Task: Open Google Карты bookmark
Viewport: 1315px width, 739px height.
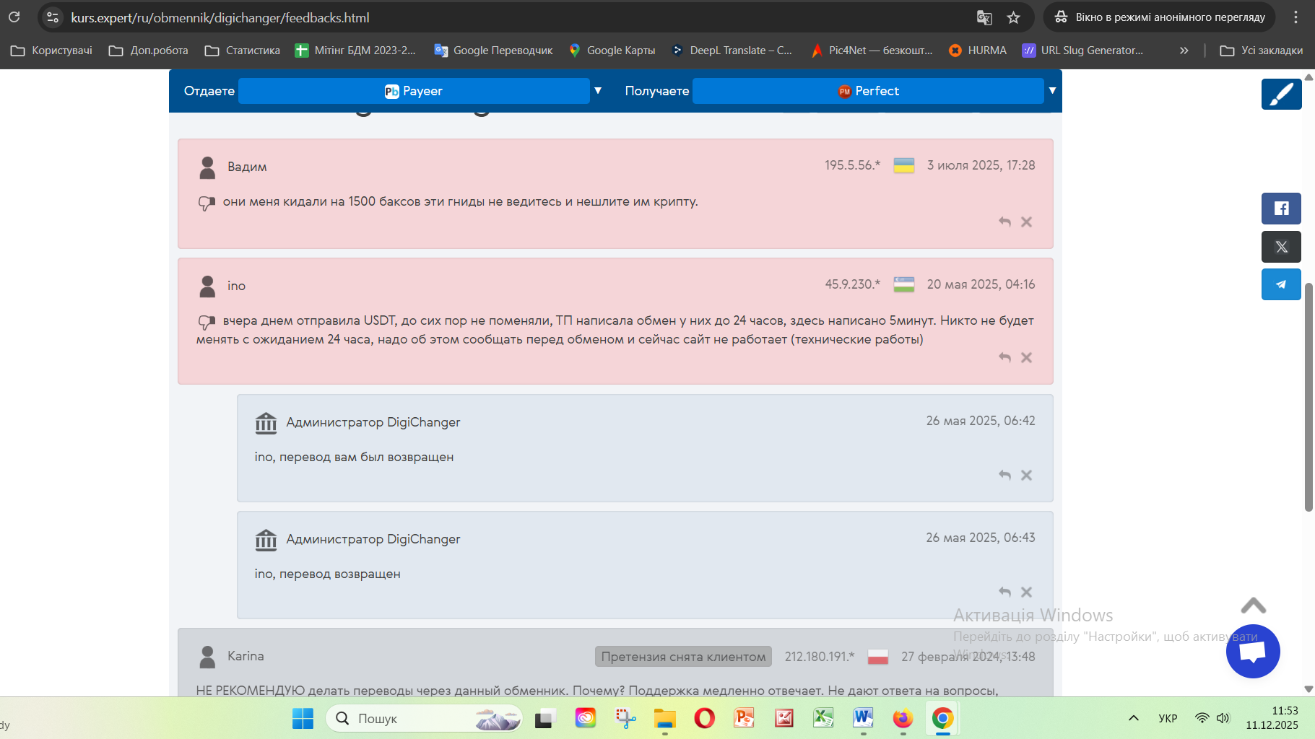Action: (x=612, y=51)
